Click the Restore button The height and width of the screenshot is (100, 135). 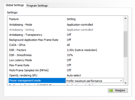click(x=118, y=91)
